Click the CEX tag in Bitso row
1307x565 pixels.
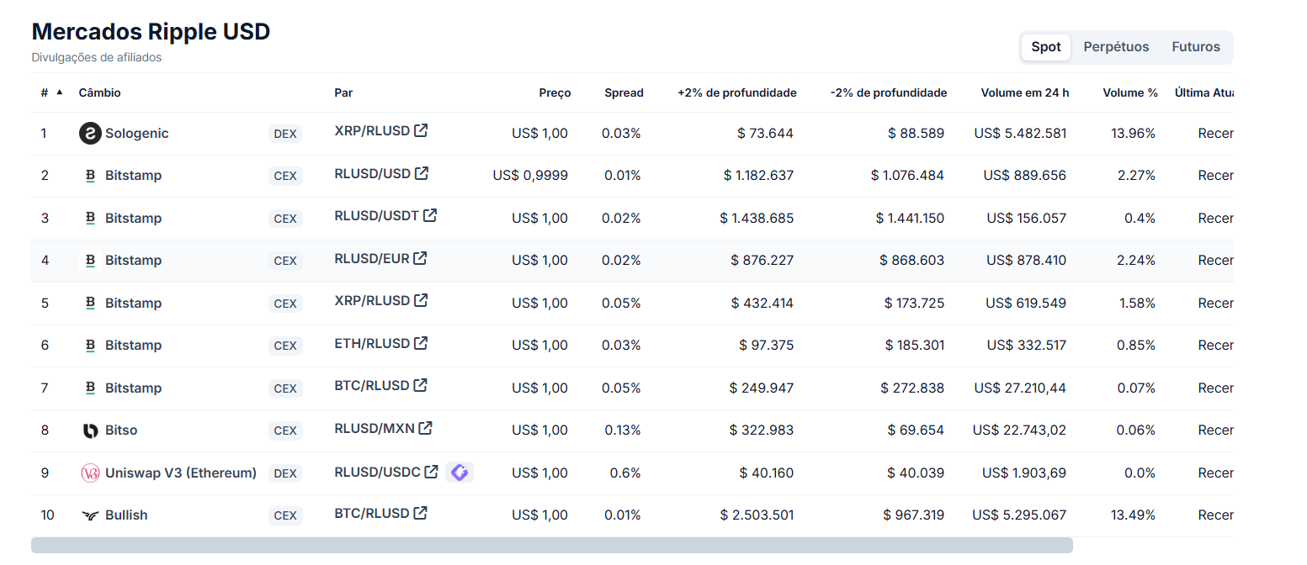pyautogui.click(x=285, y=430)
